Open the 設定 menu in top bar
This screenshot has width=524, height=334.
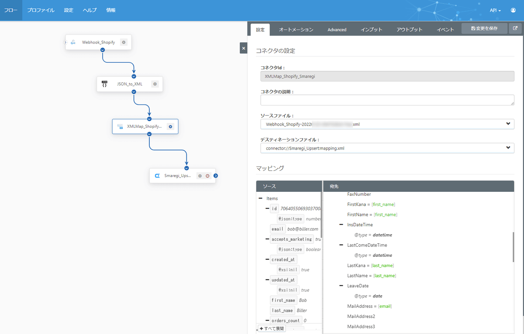click(x=69, y=10)
